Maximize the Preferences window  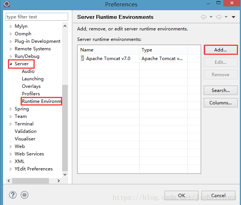(218, 3)
